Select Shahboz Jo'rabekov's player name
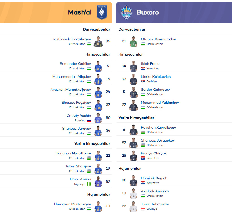 click(x=158, y=140)
